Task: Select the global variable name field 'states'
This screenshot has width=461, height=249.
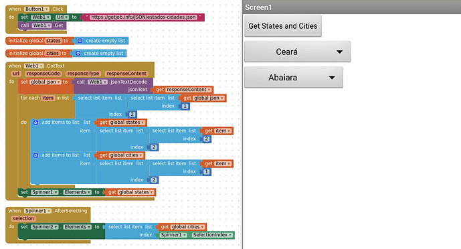Action: point(54,41)
